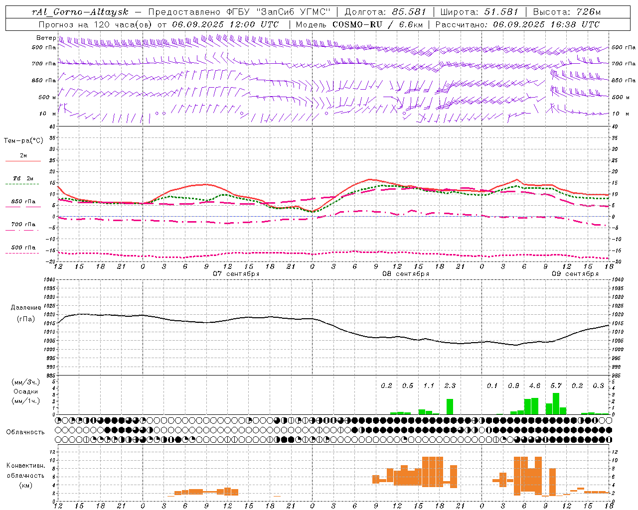
Task: Click the precipitation total 1.1
Action: (x=429, y=386)
